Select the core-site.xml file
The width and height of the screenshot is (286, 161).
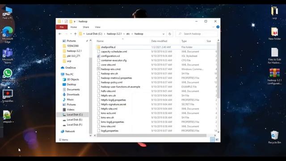click(x=108, y=65)
